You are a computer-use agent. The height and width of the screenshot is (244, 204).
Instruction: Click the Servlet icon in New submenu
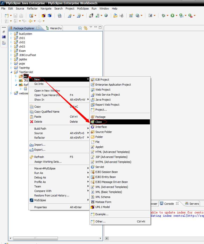(93, 167)
